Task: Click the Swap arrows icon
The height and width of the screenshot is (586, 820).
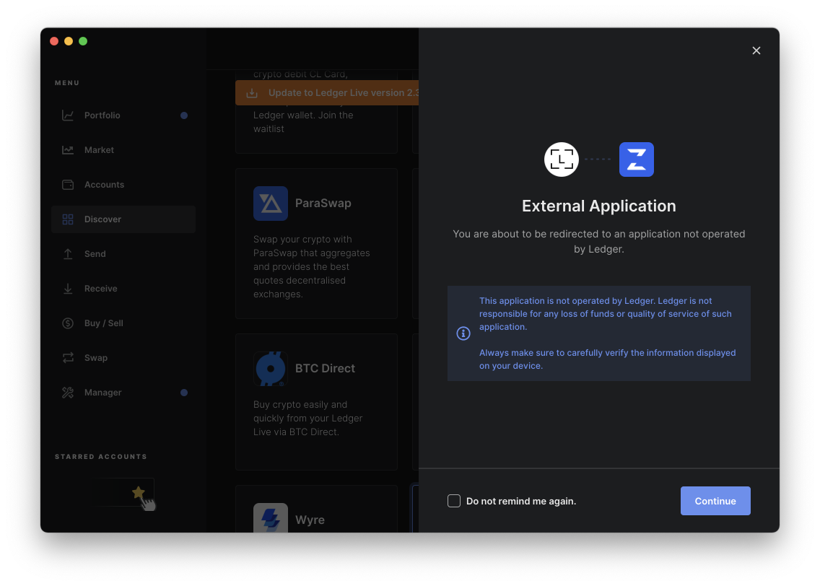Action: [67, 357]
